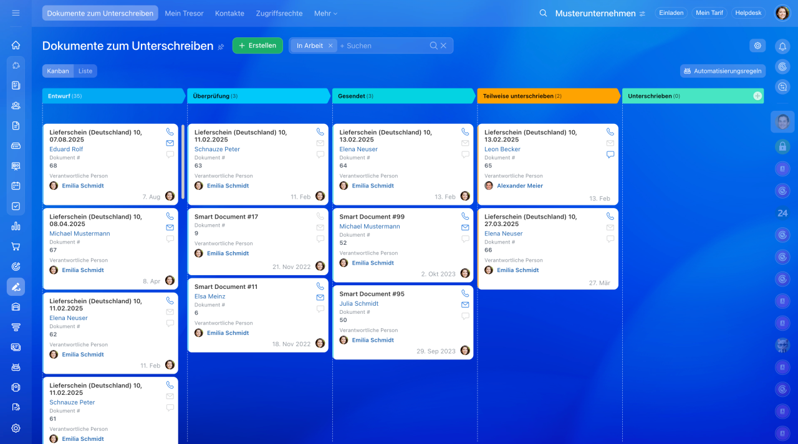Click email icon on Eduard Rolf card

(x=170, y=143)
